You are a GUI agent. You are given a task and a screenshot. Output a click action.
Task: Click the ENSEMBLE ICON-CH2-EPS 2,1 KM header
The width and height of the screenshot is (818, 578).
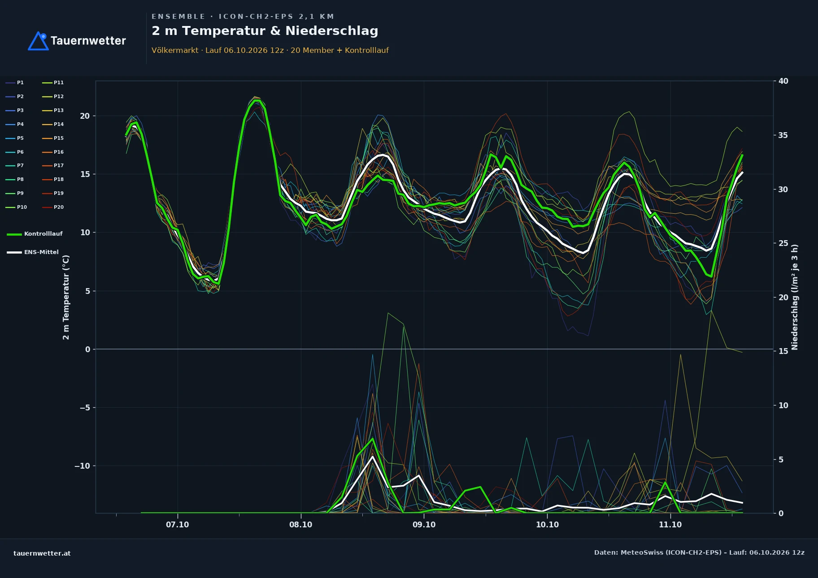click(x=243, y=17)
